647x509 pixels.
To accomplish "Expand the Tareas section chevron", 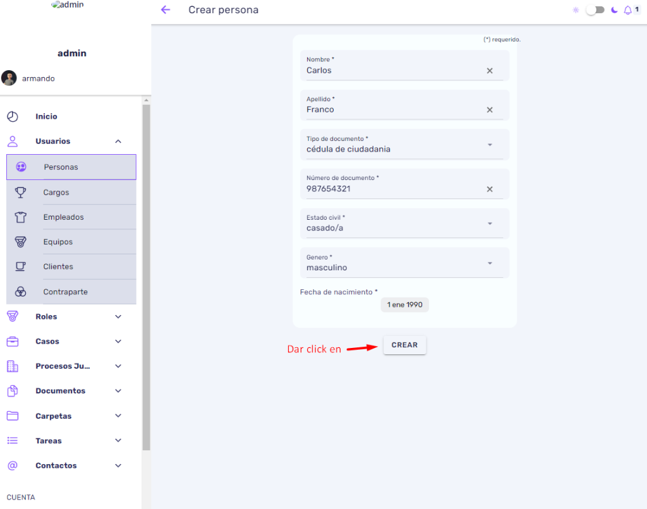I will (118, 441).
